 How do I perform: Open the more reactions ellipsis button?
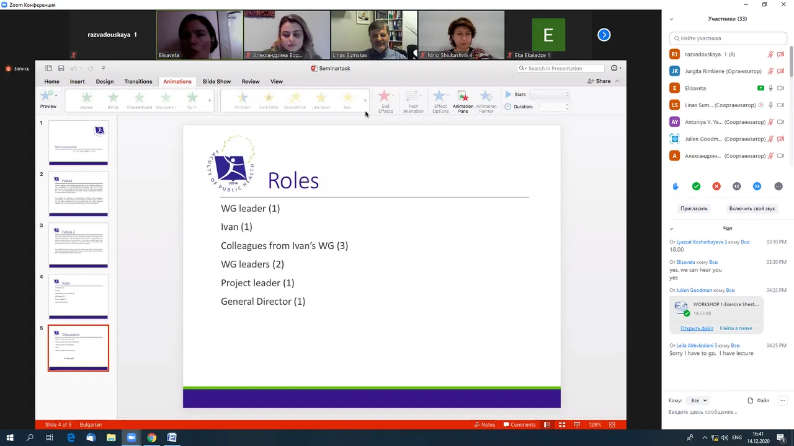click(x=778, y=186)
